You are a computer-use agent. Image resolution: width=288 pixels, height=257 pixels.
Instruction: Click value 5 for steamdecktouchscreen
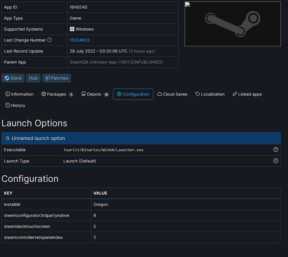point(95,226)
